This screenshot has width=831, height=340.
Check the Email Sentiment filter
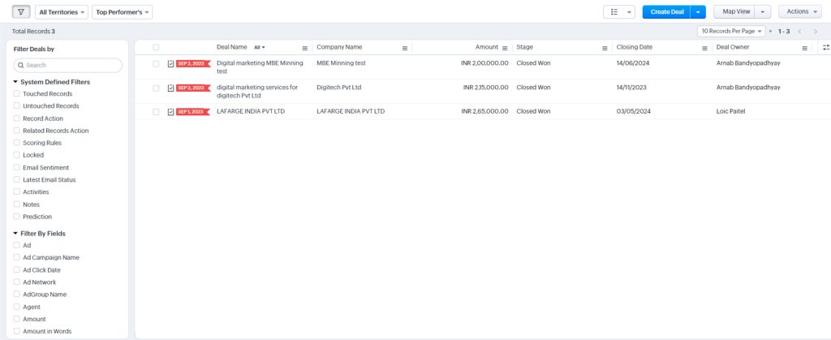tap(17, 167)
